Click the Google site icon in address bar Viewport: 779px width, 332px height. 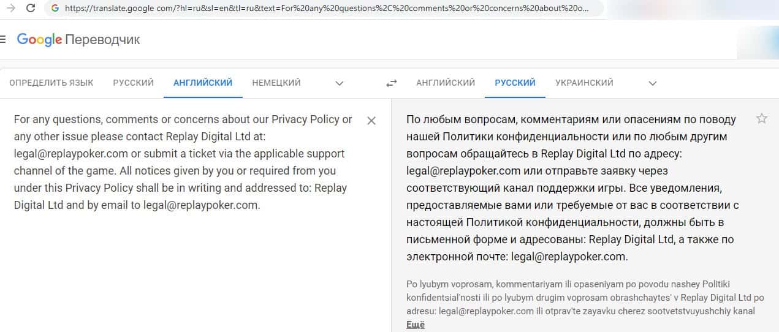point(55,9)
